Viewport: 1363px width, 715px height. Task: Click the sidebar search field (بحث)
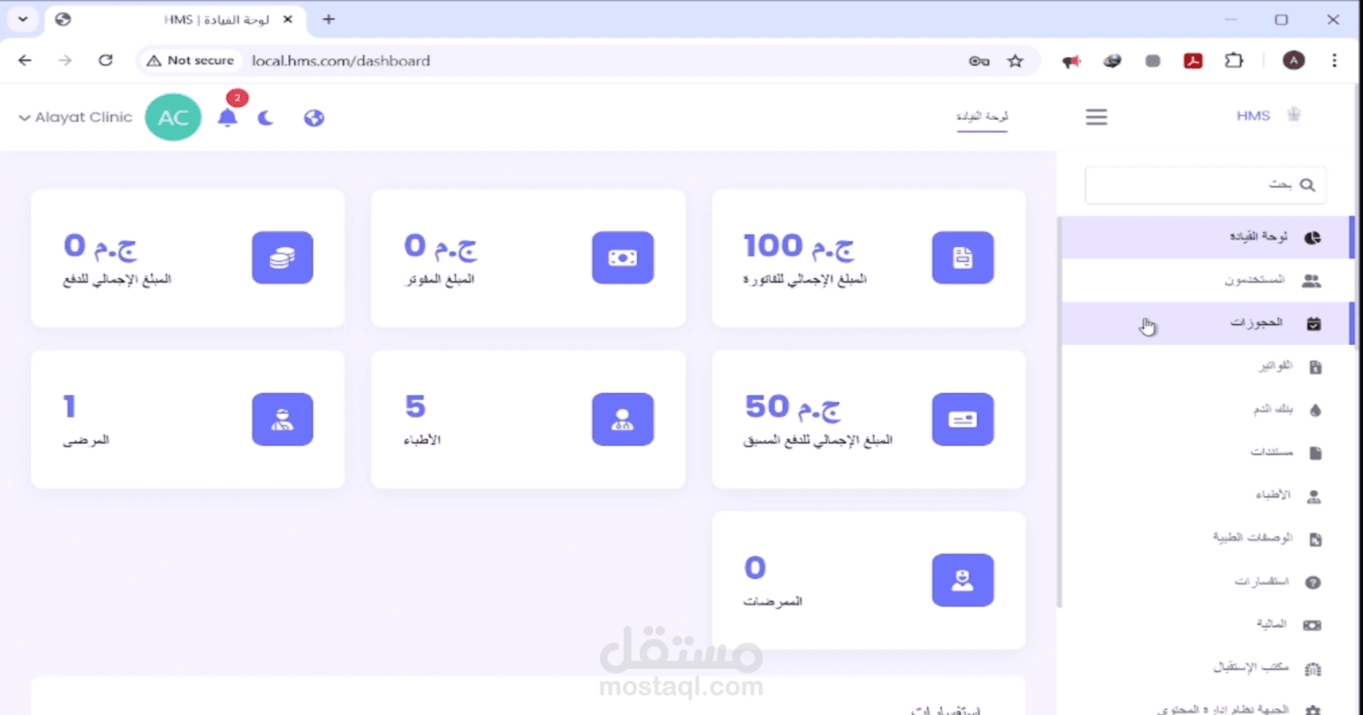click(1205, 185)
